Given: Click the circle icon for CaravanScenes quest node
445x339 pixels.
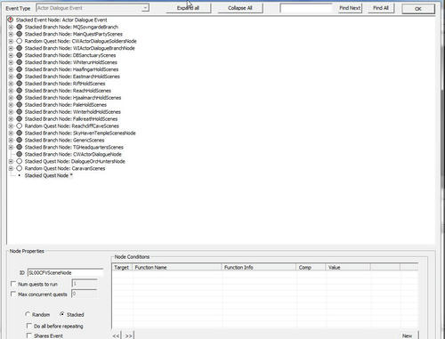Looking at the screenshot, I should tap(20, 168).
